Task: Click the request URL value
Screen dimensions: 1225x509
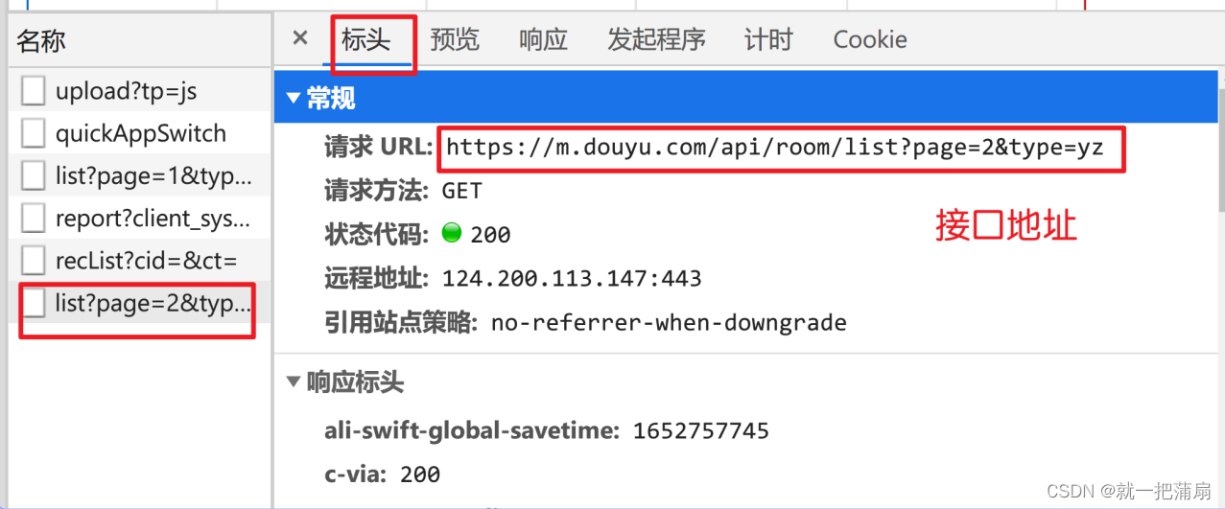Action: (775, 148)
